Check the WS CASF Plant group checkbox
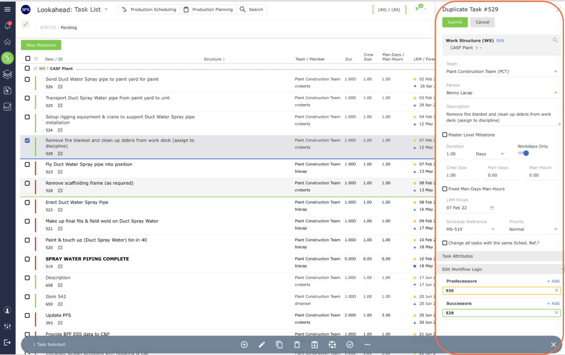The height and width of the screenshot is (355, 565). coord(28,68)
